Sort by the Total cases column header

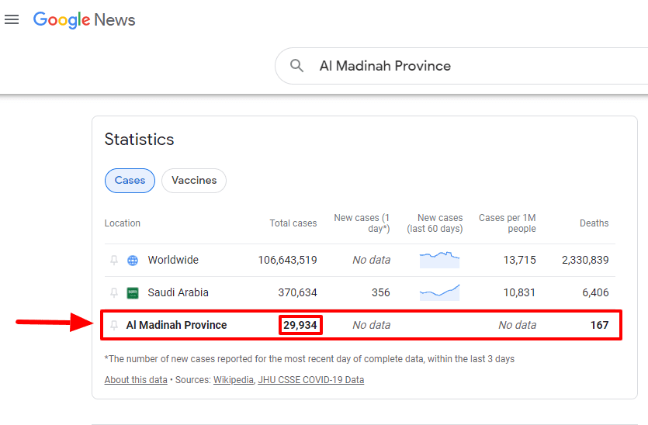pos(293,223)
